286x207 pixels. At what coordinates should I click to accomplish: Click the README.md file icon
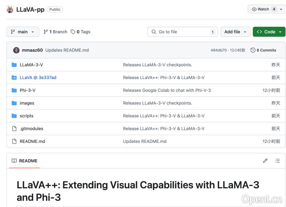point(14,141)
